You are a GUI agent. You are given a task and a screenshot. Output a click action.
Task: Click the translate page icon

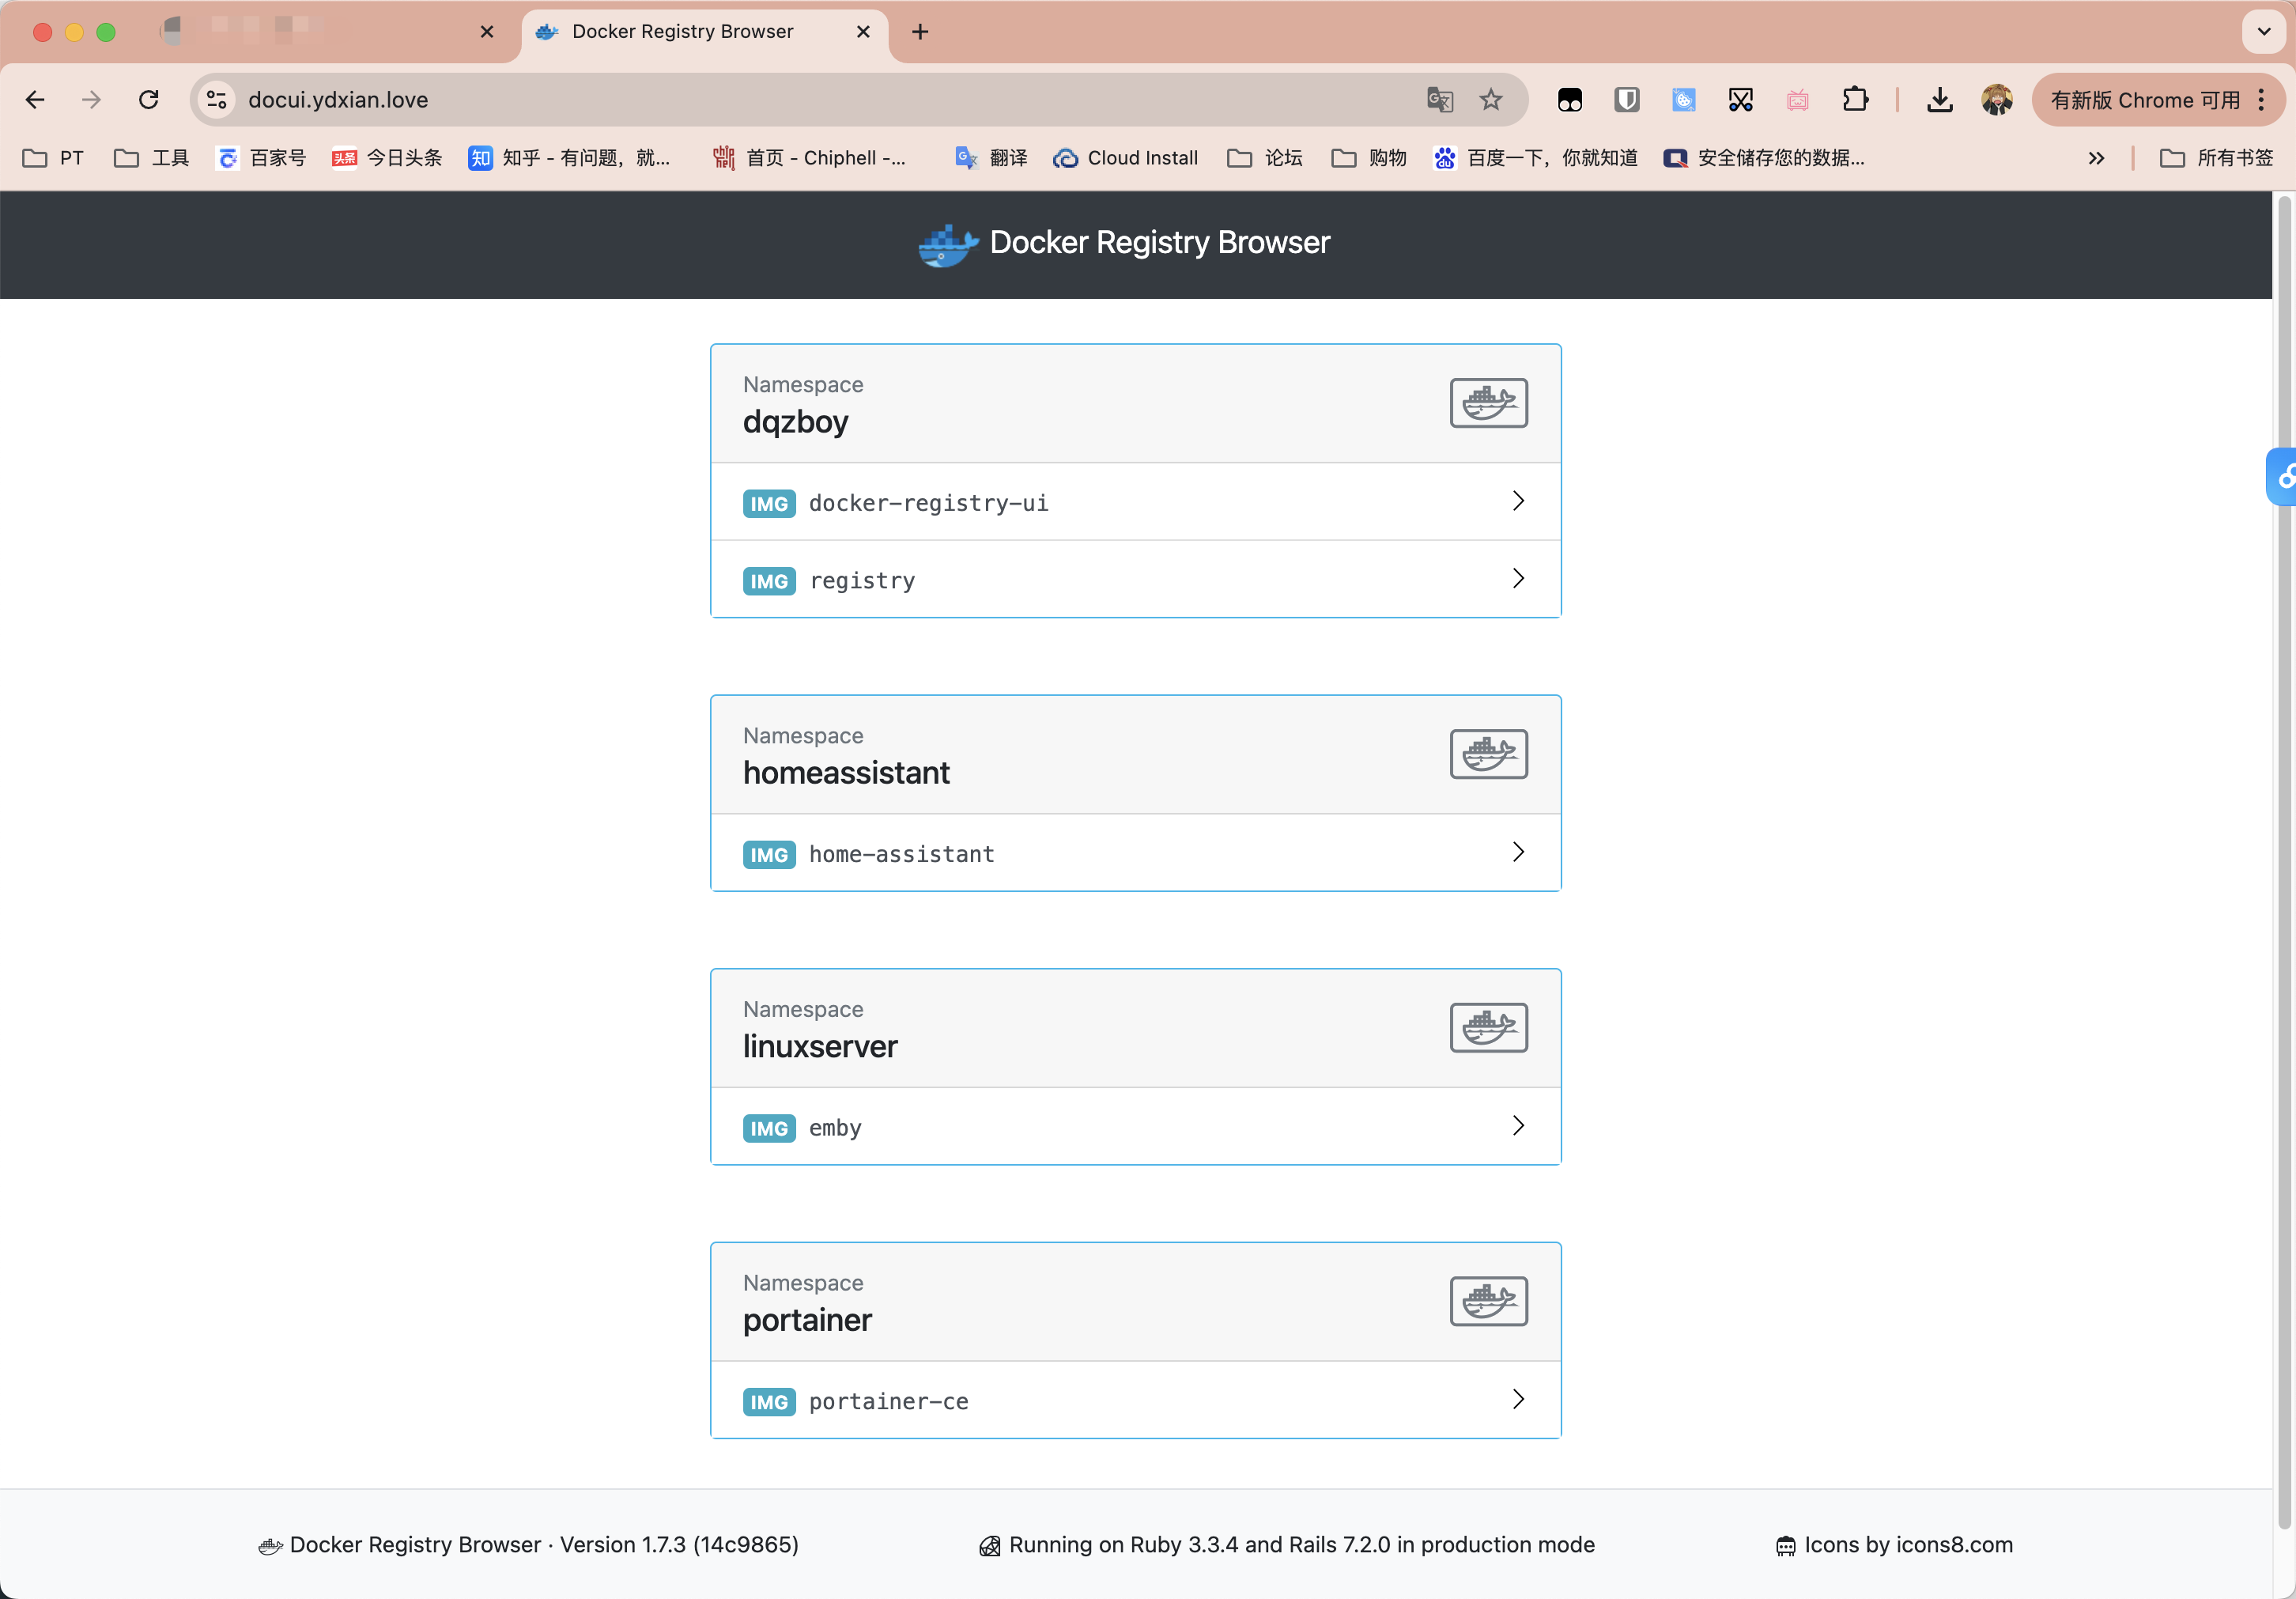click(x=1439, y=100)
